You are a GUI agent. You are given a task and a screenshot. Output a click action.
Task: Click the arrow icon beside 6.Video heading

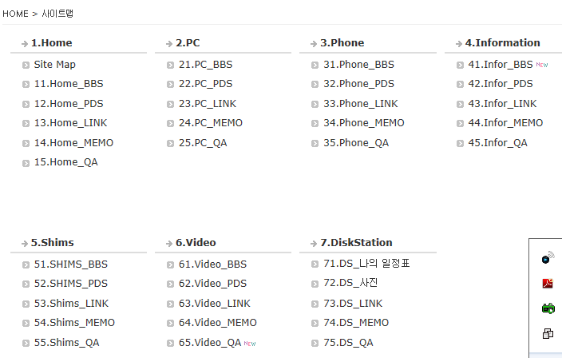tap(170, 244)
